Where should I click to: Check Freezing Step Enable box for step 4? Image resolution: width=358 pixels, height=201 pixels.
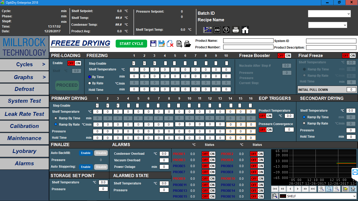click(165, 63)
